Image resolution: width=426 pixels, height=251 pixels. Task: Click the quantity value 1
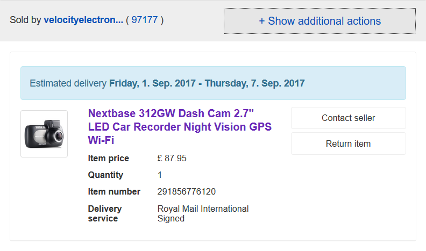[160, 175]
